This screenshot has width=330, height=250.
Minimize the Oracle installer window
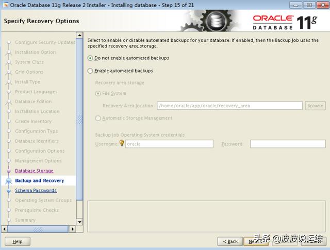[x=295, y=5]
